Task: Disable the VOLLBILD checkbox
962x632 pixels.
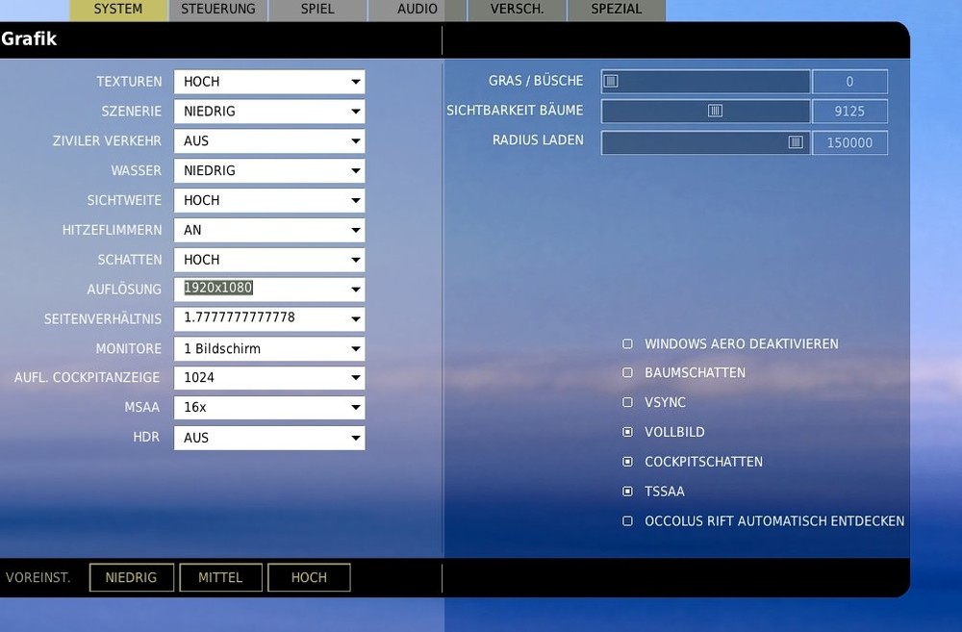Action: click(x=627, y=432)
